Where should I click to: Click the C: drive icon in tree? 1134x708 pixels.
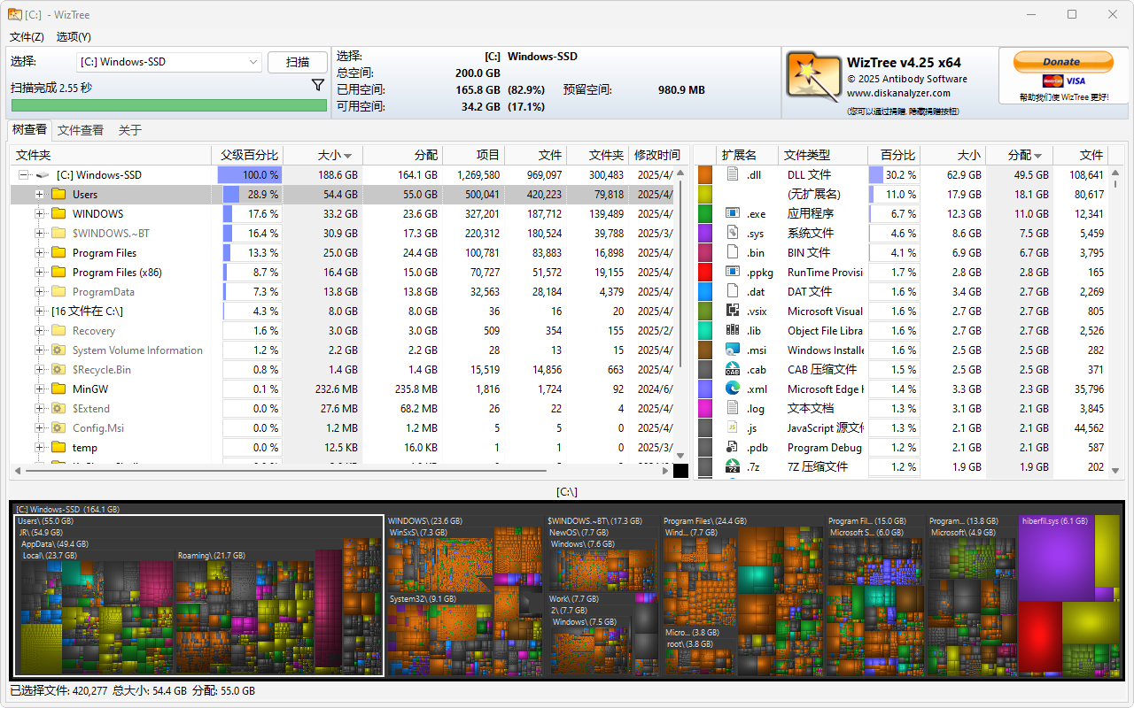[42, 174]
